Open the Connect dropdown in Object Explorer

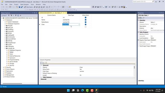click(x=4, y=16)
